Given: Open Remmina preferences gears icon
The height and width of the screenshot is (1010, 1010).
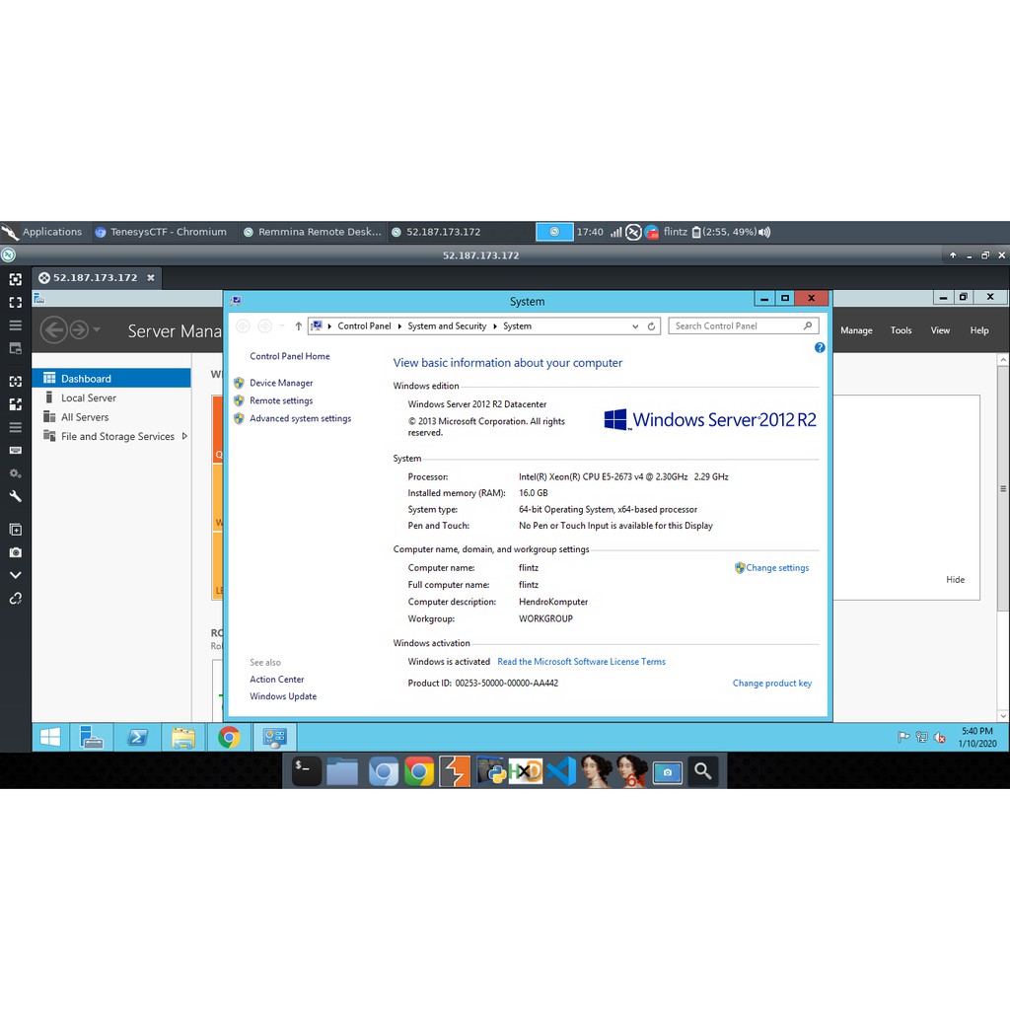Looking at the screenshot, I should click(16, 473).
